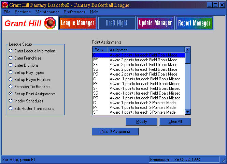227x164 pixels.
Task: Click the For Help, press F1 status text
Action: pyautogui.click(x=19, y=160)
